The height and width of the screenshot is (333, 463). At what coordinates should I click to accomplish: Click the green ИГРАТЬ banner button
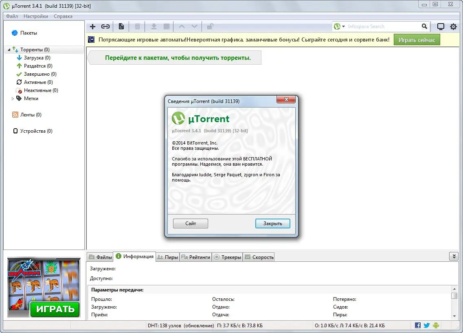pyautogui.click(x=55, y=309)
